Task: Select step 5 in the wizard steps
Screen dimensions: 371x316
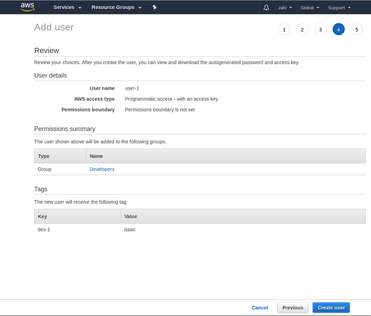Action: tap(356, 29)
